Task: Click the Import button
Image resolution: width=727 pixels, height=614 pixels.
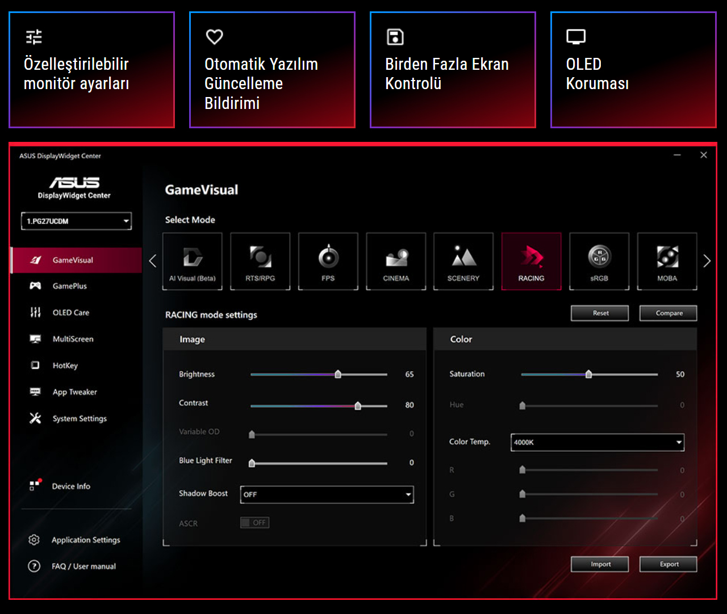Action: click(x=600, y=564)
